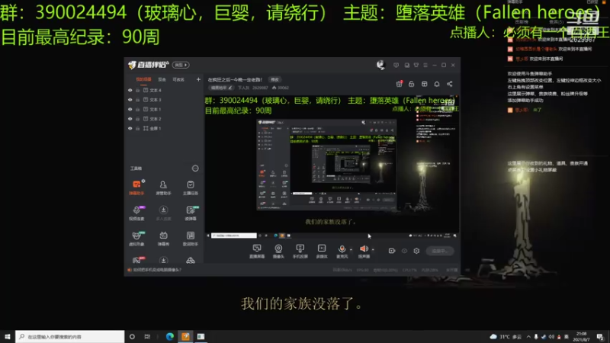This screenshot has height=343, width=610.
Task: Click the Windows taskbar search box
Action: 70,336
